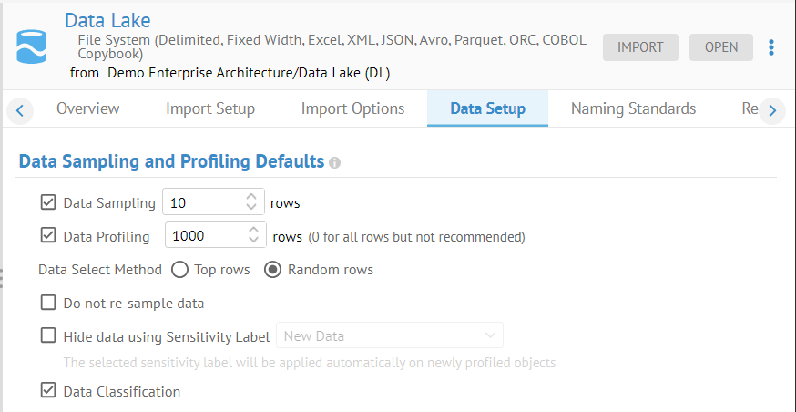
Task: Switch to the Import Options tab
Action: pyautogui.click(x=352, y=108)
